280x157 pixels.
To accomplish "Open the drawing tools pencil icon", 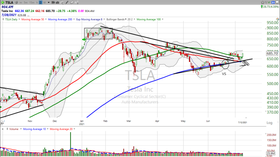I will (67, 3).
